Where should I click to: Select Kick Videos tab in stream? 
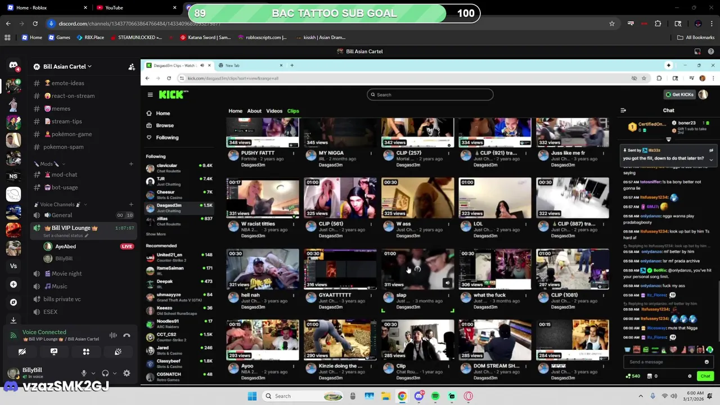(274, 111)
